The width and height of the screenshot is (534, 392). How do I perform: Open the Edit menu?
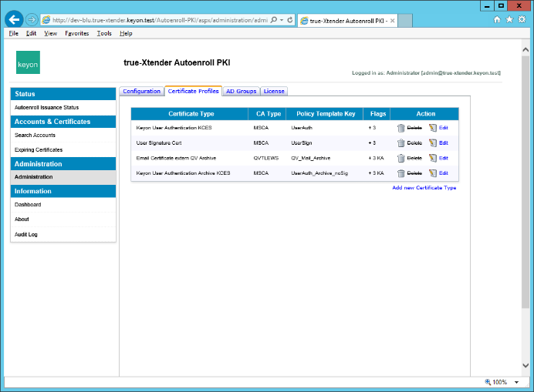click(x=31, y=33)
